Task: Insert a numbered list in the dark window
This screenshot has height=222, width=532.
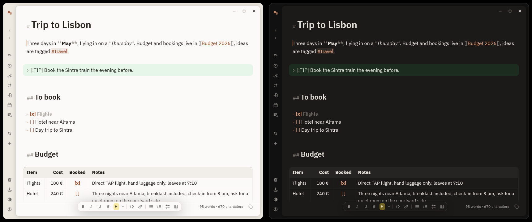Action: pyautogui.click(x=425, y=207)
